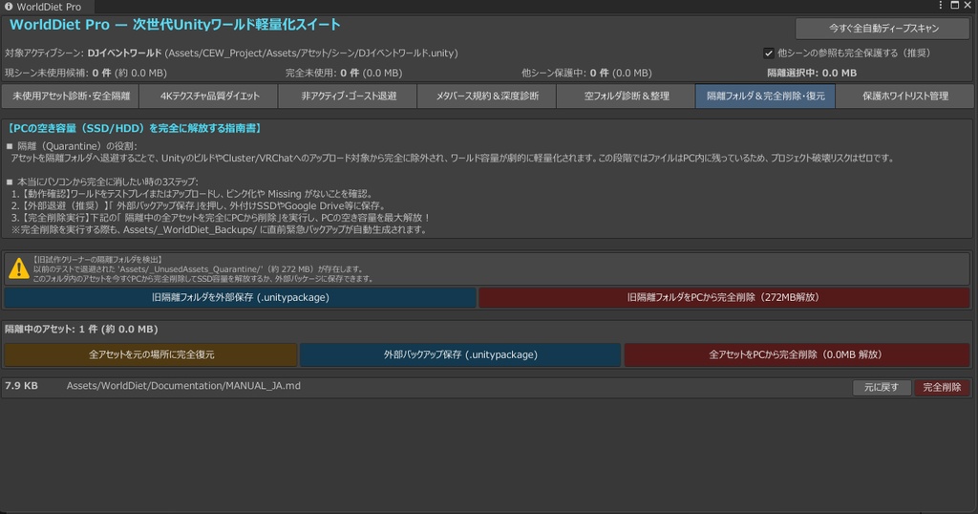Select 隔離フォルダ＆完全削除・復元 tab
The height and width of the screenshot is (514, 978).
(765, 96)
